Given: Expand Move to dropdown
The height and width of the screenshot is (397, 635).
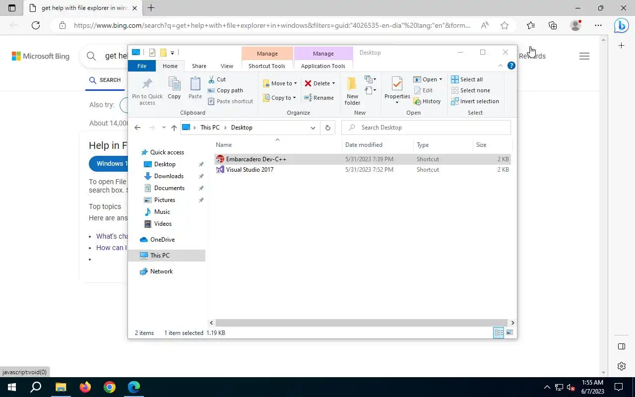Looking at the screenshot, I should (x=295, y=83).
